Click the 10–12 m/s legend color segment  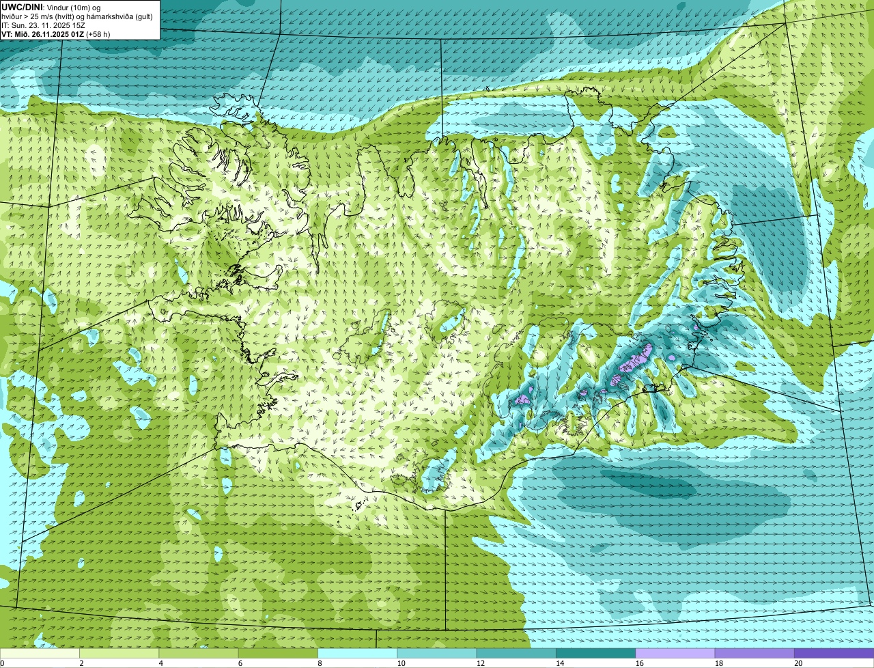(x=437, y=654)
